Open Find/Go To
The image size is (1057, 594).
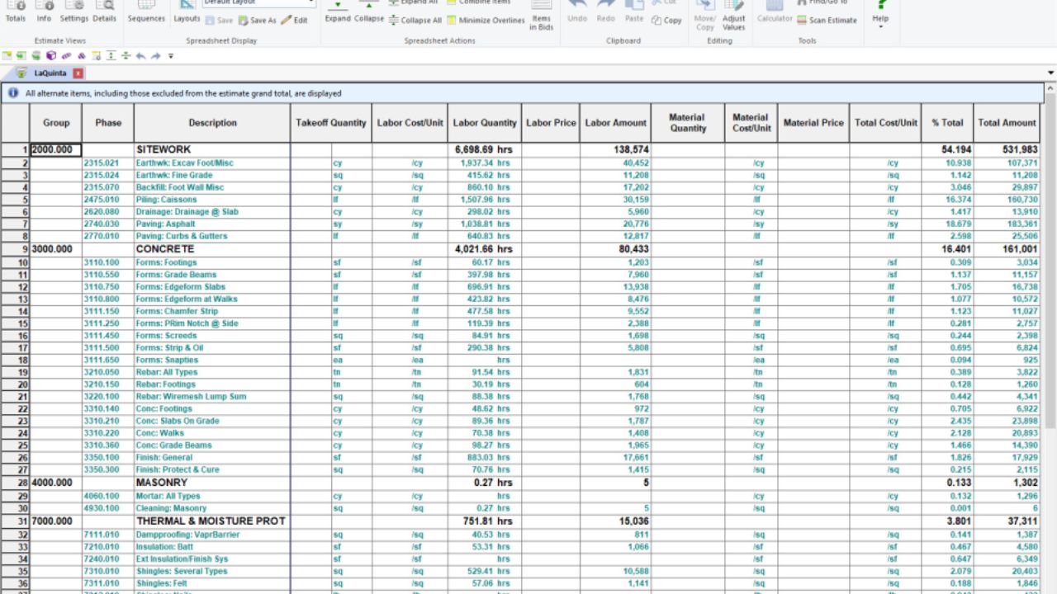[x=827, y=4]
